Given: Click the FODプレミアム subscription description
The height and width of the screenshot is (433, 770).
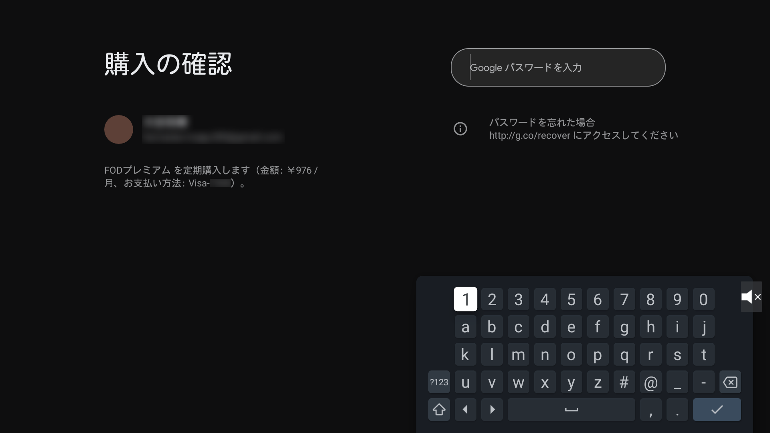Looking at the screenshot, I should coord(211,177).
